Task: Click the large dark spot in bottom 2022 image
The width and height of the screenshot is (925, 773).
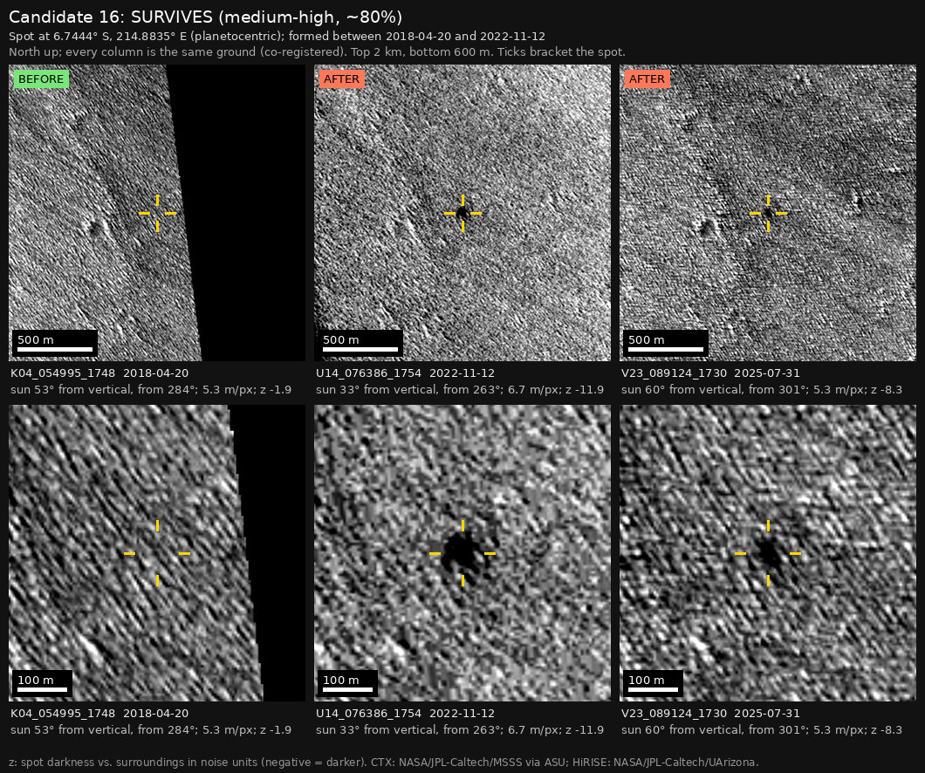Action: click(x=462, y=553)
